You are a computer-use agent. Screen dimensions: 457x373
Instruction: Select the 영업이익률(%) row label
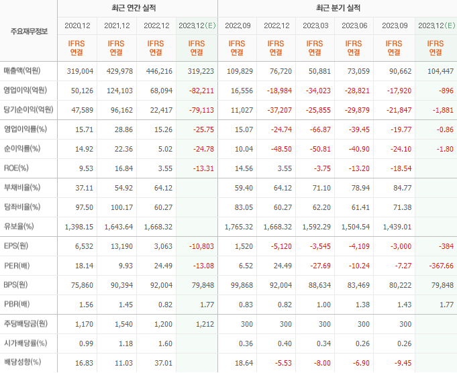tap(25, 129)
